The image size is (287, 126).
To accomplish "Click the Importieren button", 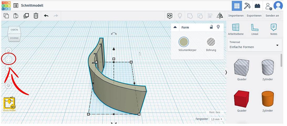I will pyautogui.click(x=235, y=16).
